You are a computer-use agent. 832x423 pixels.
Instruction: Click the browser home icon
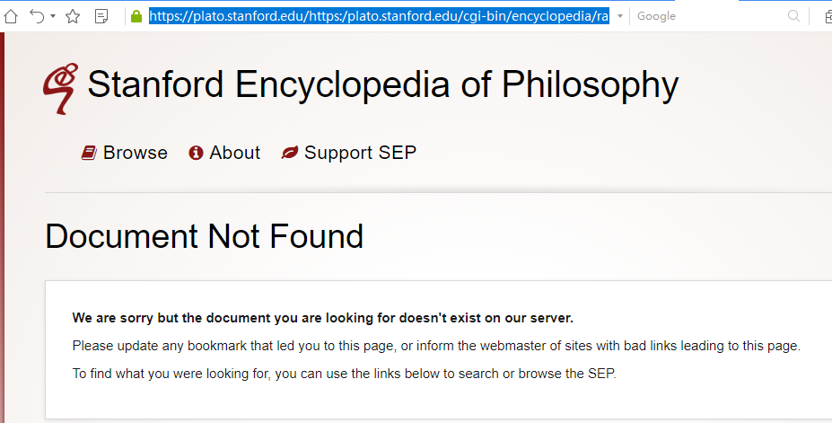(x=11, y=16)
